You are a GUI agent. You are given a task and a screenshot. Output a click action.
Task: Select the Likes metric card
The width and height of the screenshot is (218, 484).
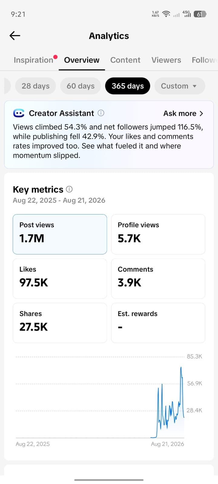point(60,279)
